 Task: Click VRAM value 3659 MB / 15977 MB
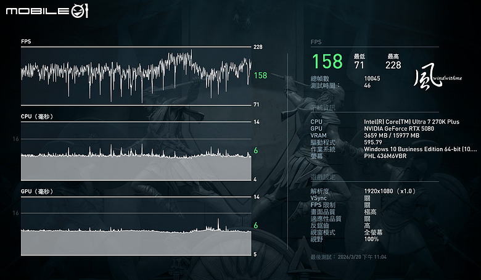[392, 135]
